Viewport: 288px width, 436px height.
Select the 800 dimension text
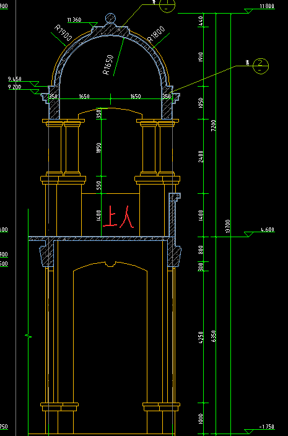click(x=201, y=250)
